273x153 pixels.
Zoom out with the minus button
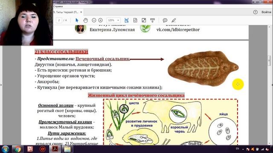click(94, 20)
